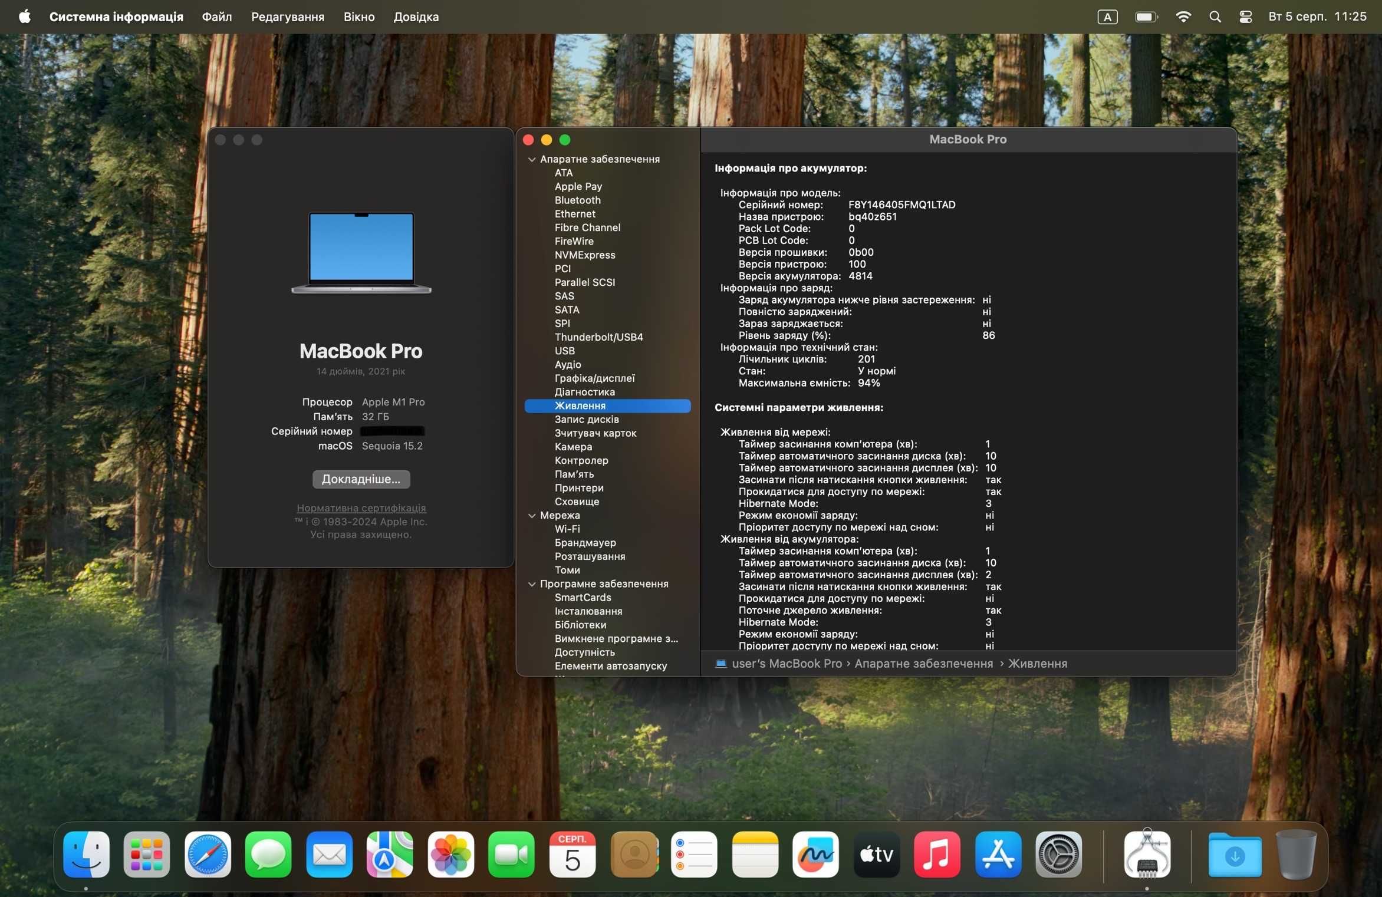Viewport: 1382px width, 897px height.
Task: Open Freeform app in the Dock
Action: (815, 854)
